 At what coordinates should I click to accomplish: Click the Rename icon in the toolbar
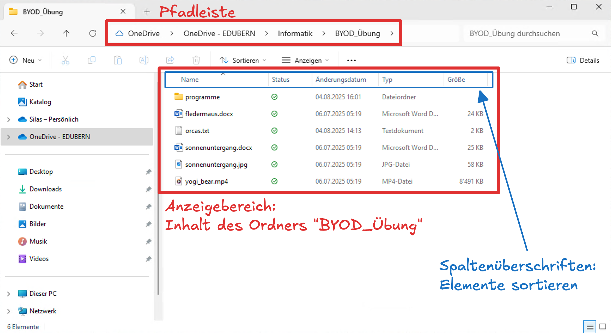click(144, 60)
